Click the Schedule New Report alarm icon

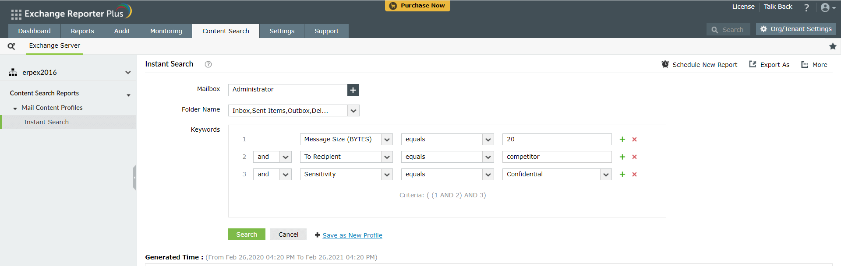coord(665,64)
